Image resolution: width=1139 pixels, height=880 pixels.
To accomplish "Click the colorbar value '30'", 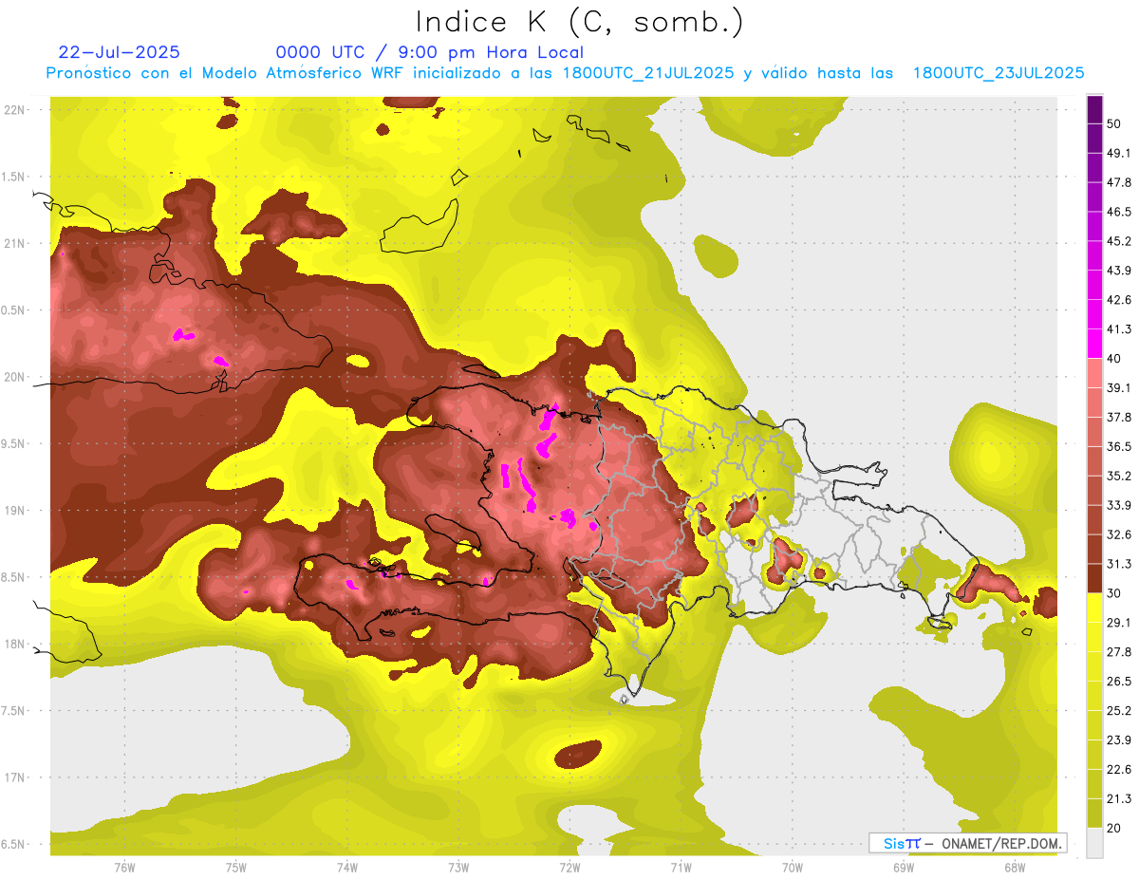I will pyautogui.click(x=1114, y=593).
